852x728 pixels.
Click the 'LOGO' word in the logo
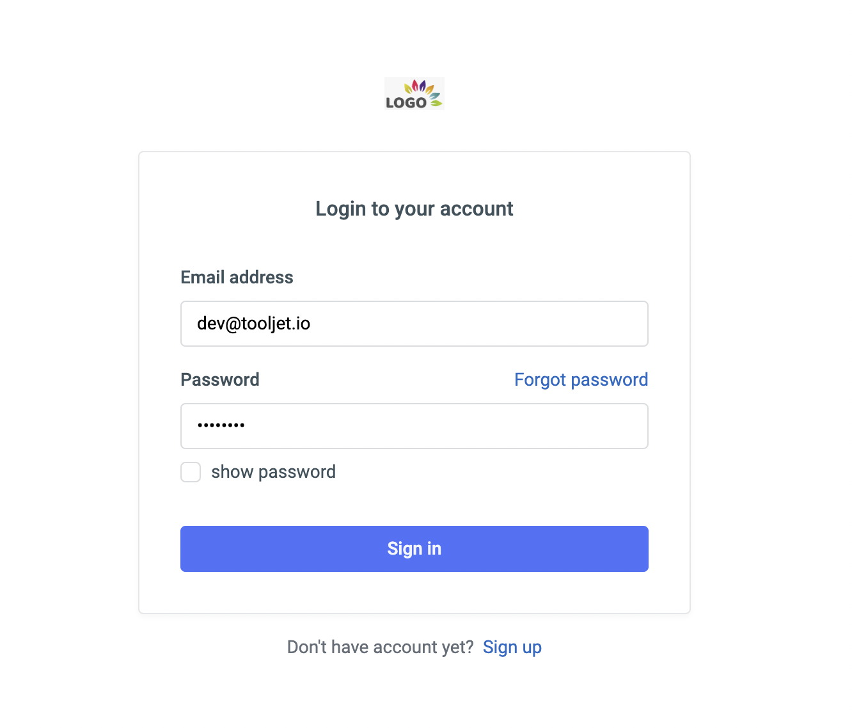click(x=406, y=102)
